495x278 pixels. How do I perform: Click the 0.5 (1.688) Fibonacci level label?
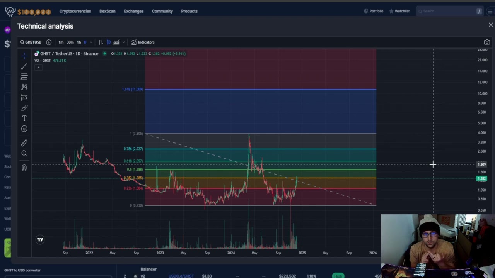tap(135, 170)
